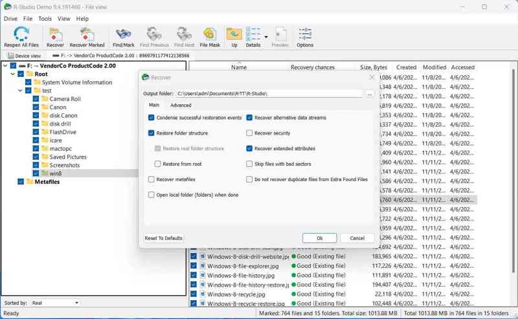Image resolution: width=518 pixels, height=319 pixels.
Task: Open the Drive menu
Action: pos(10,19)
